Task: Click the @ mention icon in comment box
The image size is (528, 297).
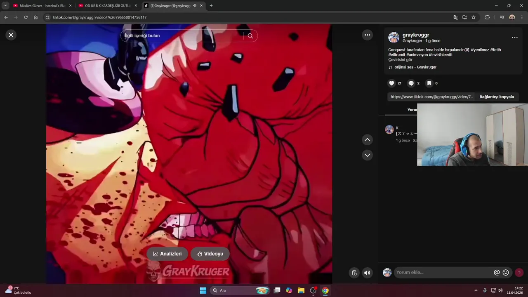Action: coord(497,272)
